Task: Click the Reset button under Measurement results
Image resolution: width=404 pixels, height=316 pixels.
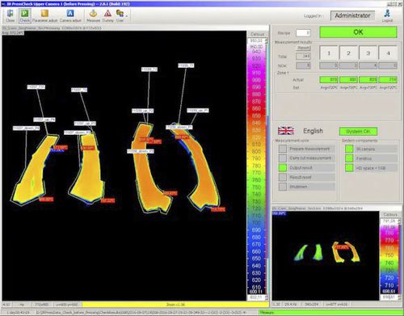Action: pos(303,48)
